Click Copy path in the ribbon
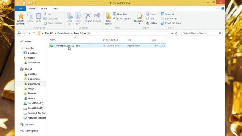The width and height of the screenshot is (242, 136). (51, 19)
